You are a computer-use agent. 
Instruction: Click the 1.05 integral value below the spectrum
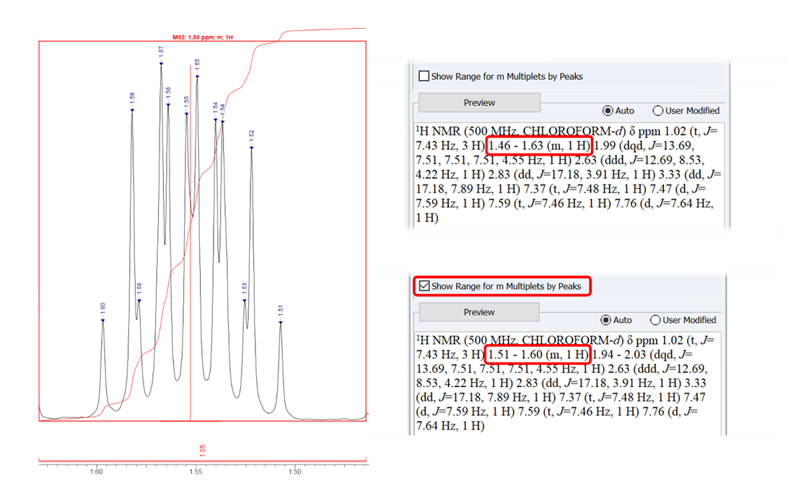[202, 449]
